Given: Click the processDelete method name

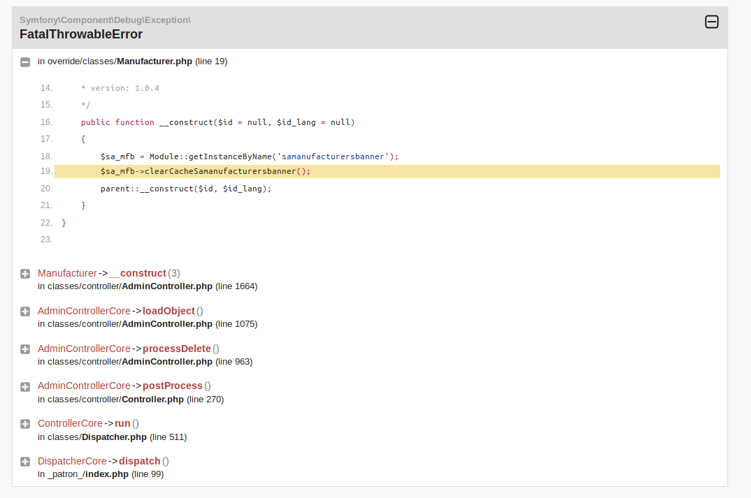Looking at the screenshot, I should [176, 349].
